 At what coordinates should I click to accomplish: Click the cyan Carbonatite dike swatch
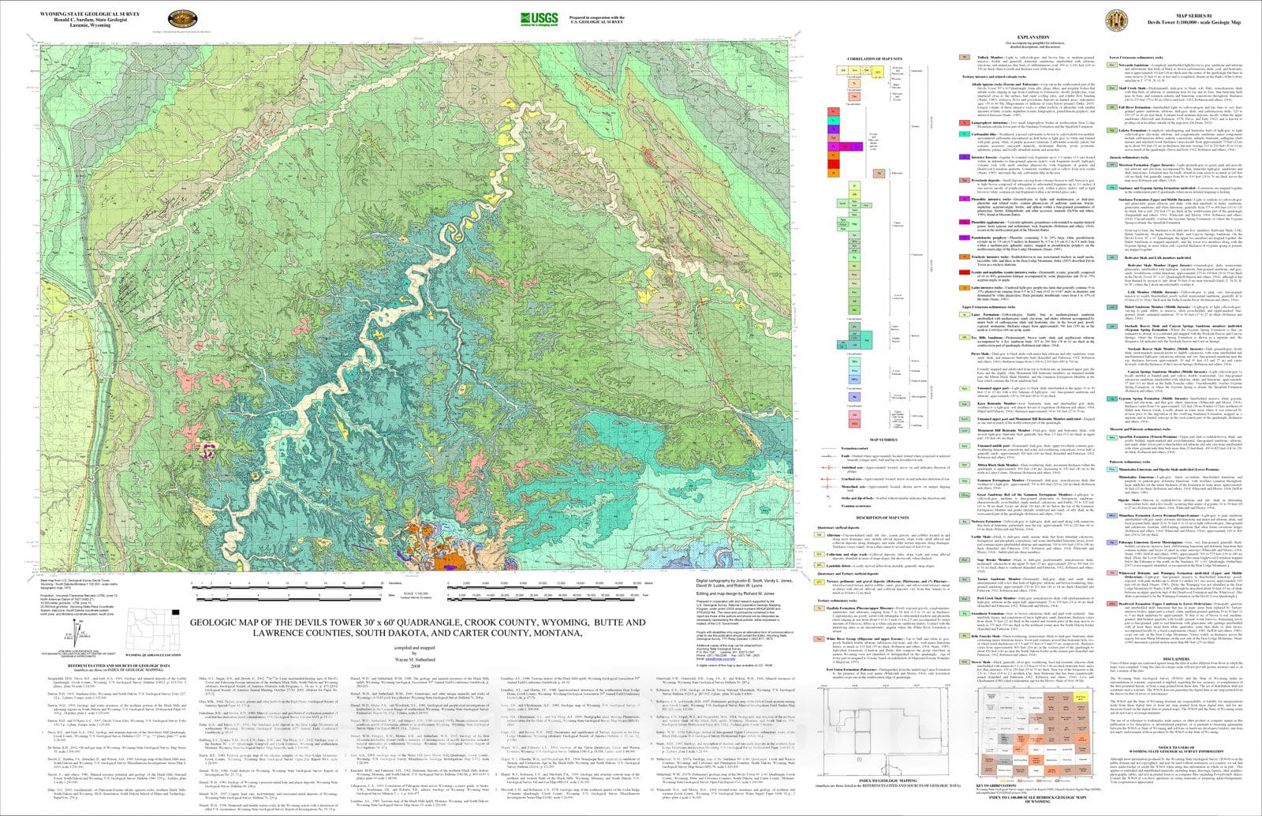click(x=965, y=133)
